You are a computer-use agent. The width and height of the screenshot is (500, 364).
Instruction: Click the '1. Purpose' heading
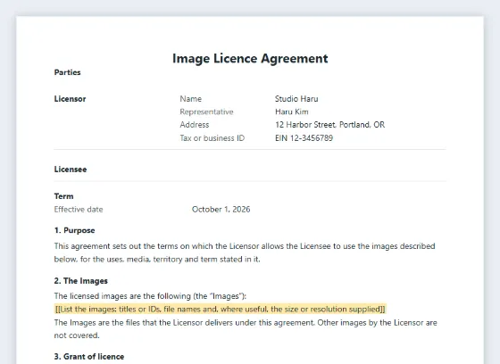75,230
